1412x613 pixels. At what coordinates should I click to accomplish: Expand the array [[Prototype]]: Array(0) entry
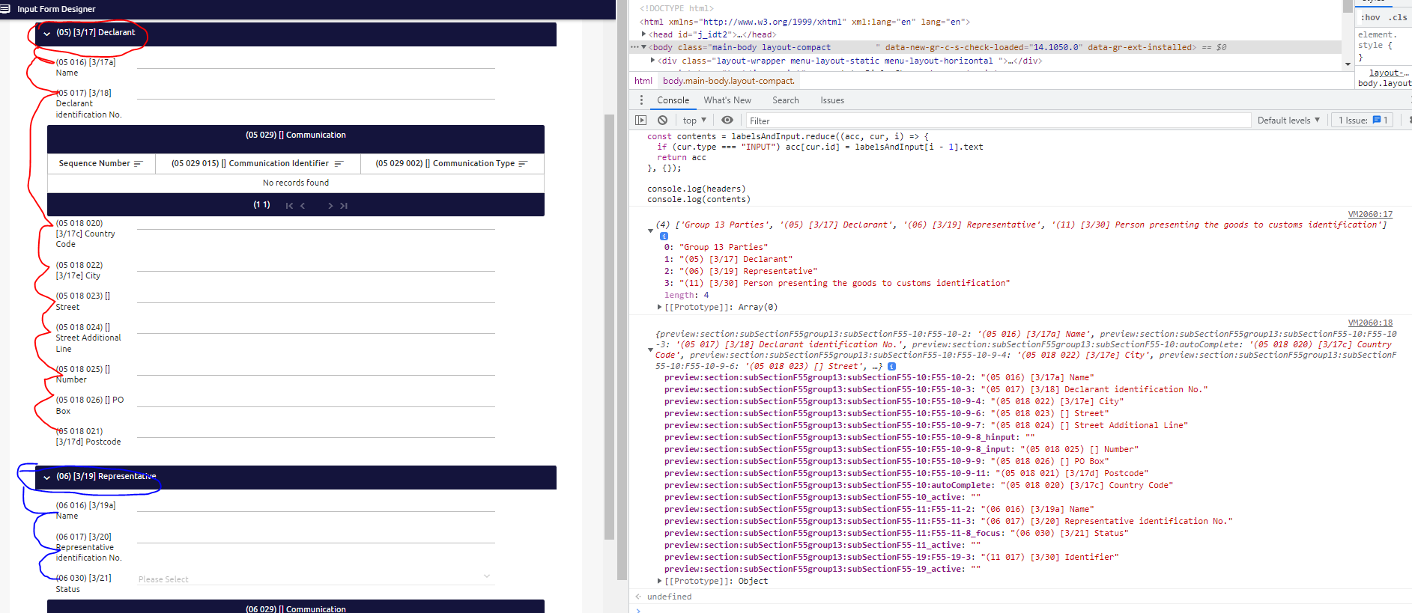click(659, 308)
